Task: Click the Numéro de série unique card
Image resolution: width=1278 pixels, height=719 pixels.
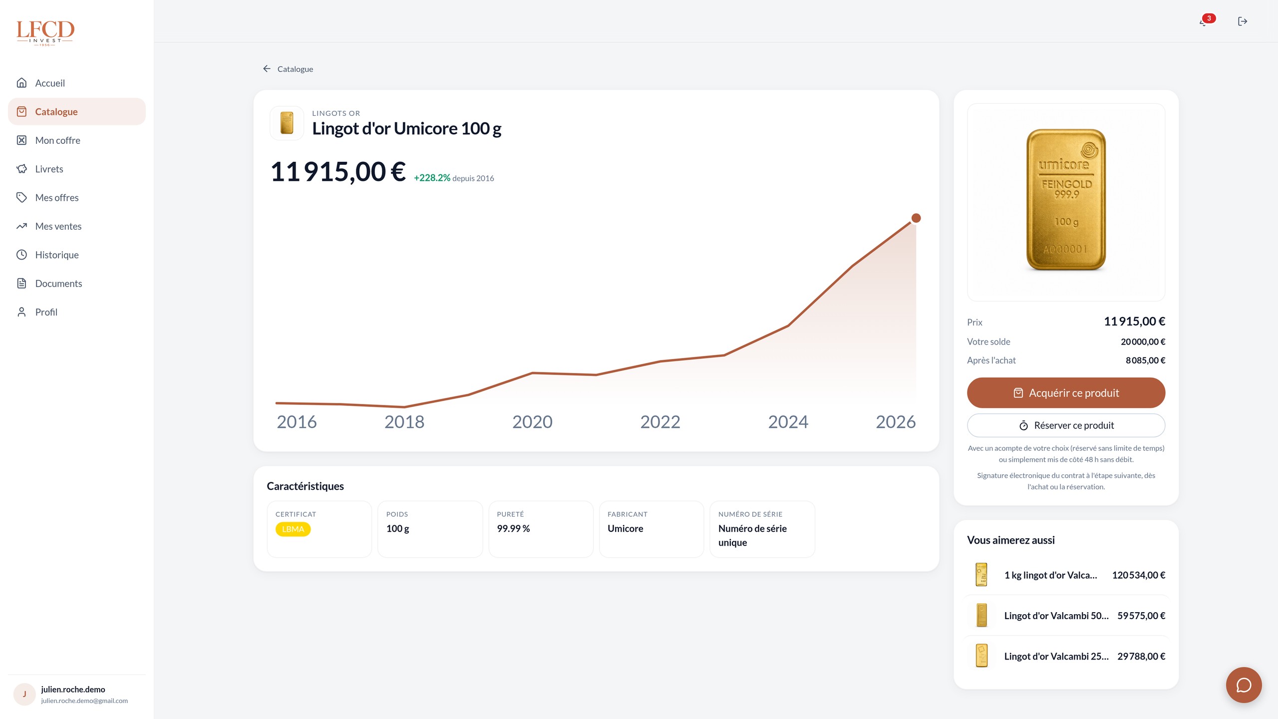Action: click(x=762, y=529)
